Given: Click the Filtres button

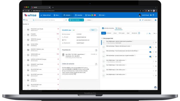Looking at the screenshot, I should pos(26,20).
